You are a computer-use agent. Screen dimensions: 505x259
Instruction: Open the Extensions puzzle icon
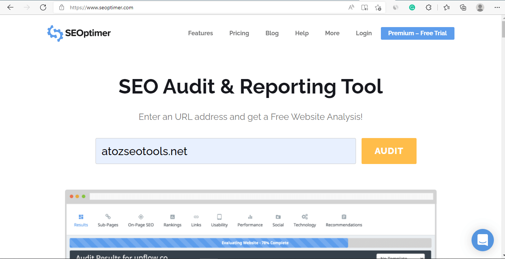click(x=428, y=7)
